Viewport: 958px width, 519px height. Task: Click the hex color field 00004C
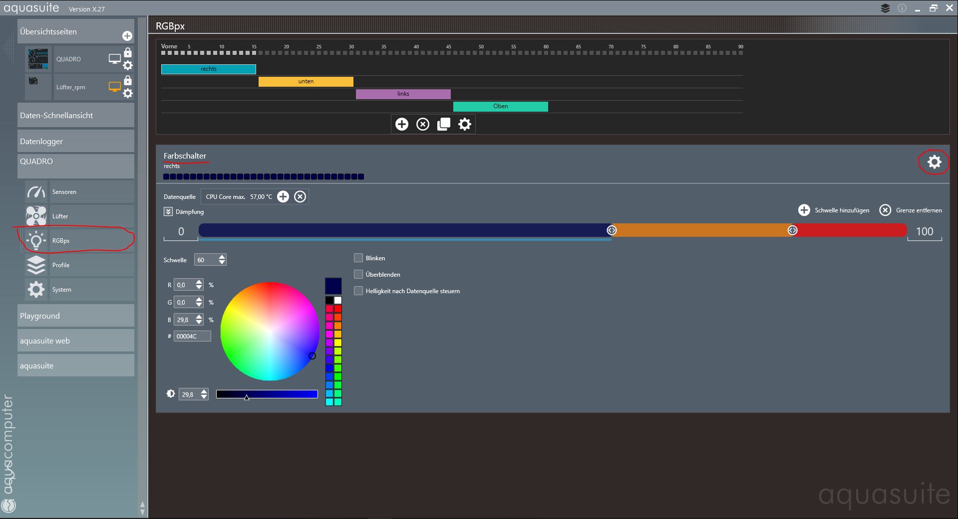coord(192,337)
